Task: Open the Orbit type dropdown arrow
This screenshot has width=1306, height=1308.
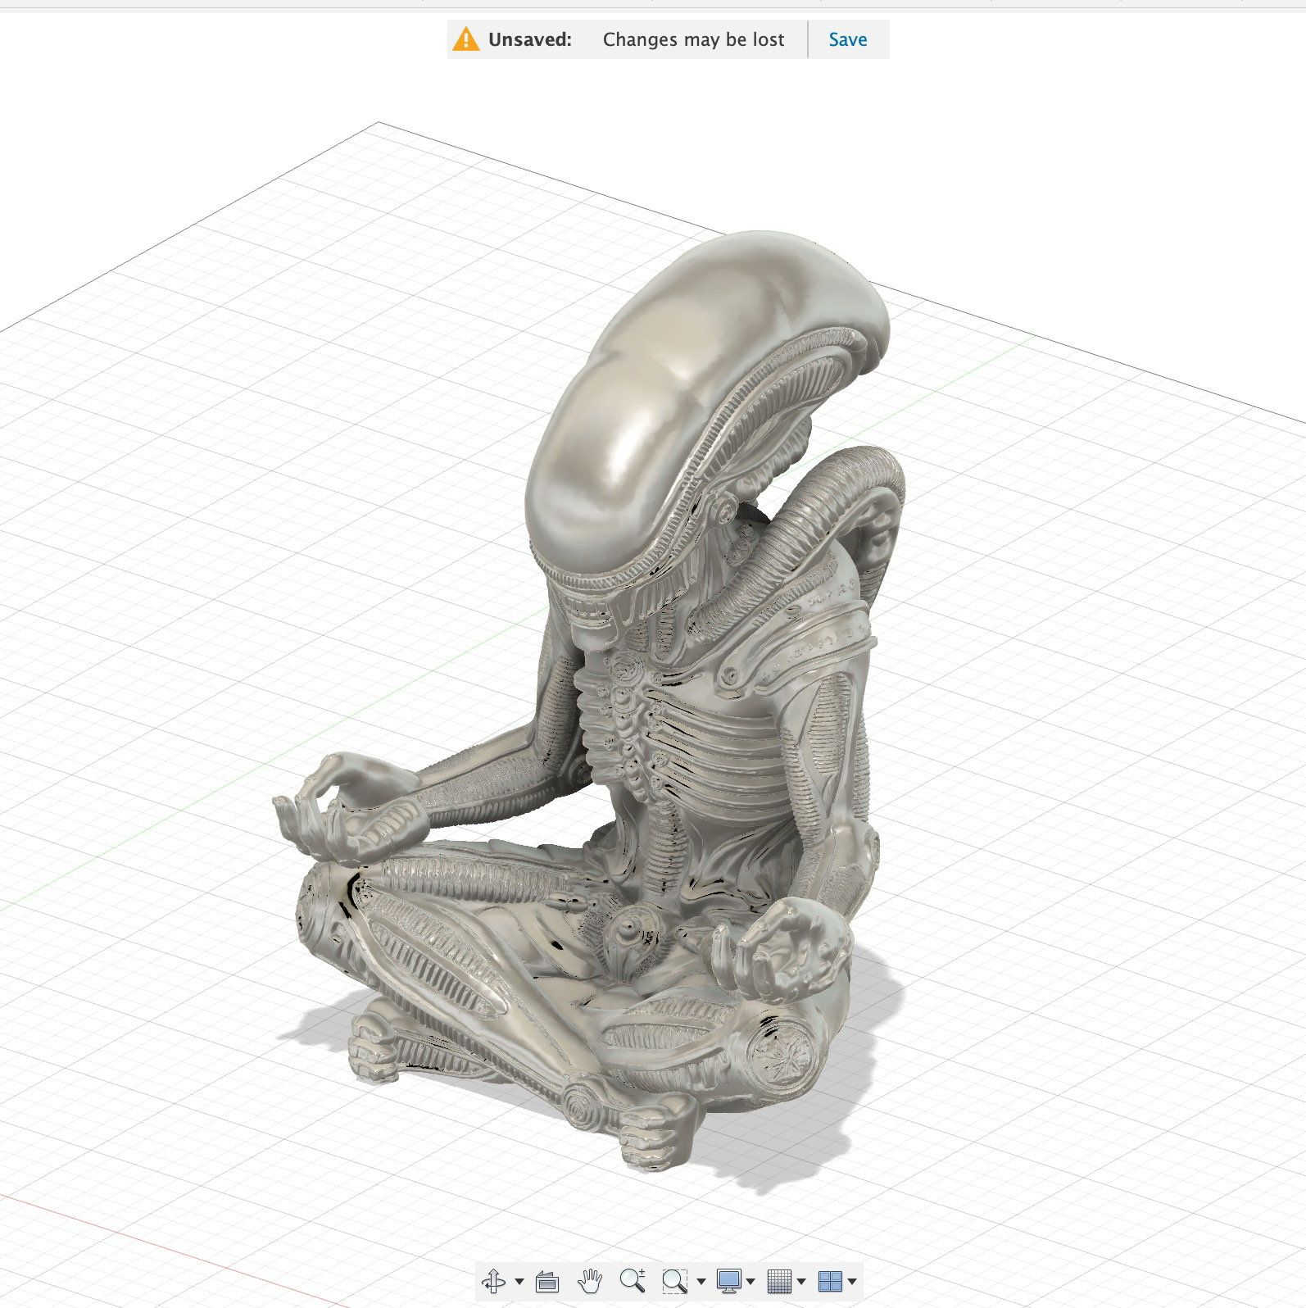Action: coord(519,1282)
